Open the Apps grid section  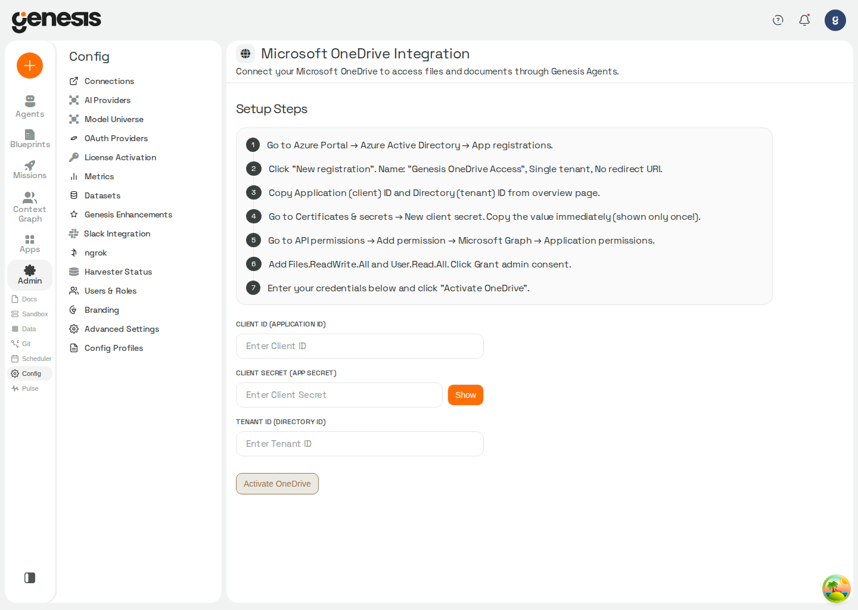click(30, 244)
